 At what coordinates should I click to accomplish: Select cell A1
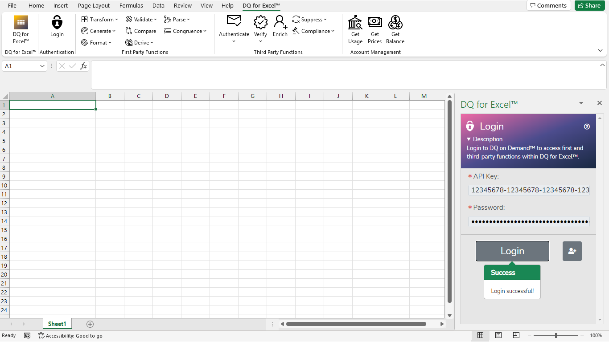(53, 105)
